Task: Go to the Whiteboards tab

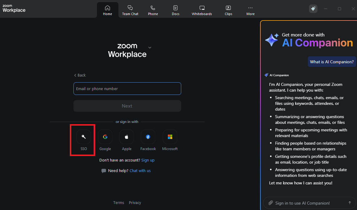Action: [x=202, y=10]
